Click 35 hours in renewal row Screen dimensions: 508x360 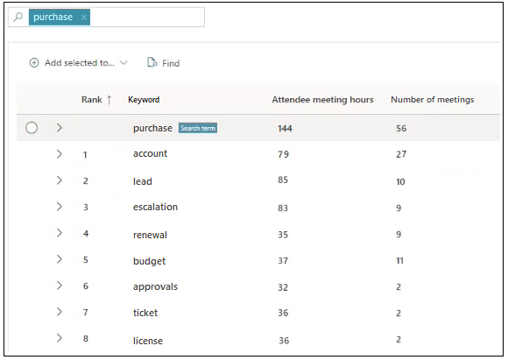283,235
